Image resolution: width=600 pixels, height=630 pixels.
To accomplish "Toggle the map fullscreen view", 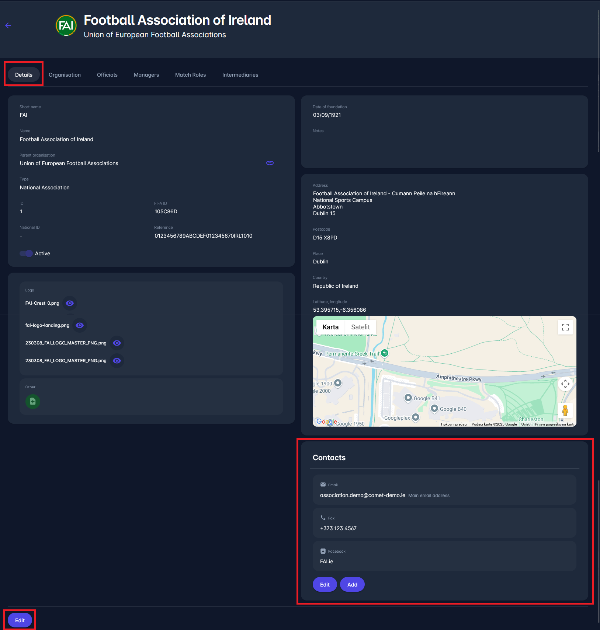I will tap(565, 327).
